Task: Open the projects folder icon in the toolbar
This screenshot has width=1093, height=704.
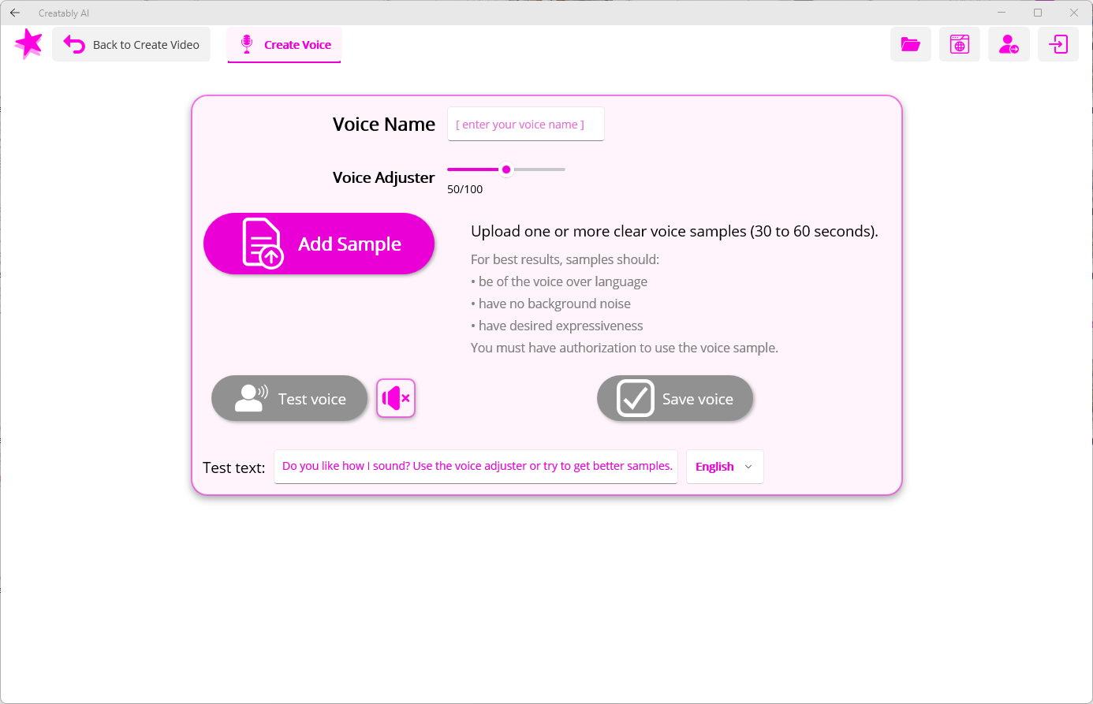Action: 911,44
